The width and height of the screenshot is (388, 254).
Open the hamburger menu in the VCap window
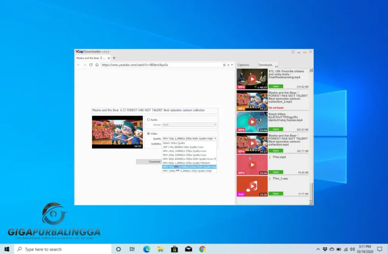coord(293,52)
